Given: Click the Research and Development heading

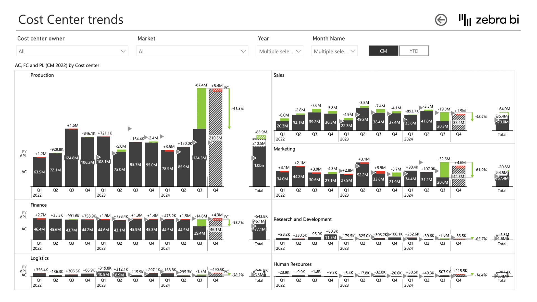Looking at the screenshot, I should coord(302,219).
